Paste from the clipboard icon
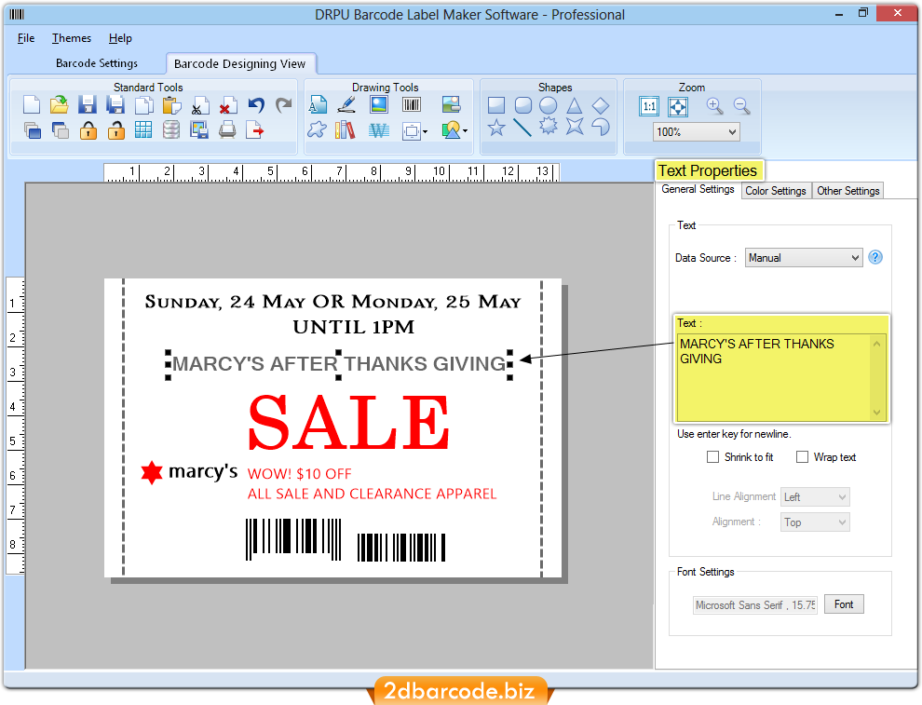 click(x=171, y=105)
